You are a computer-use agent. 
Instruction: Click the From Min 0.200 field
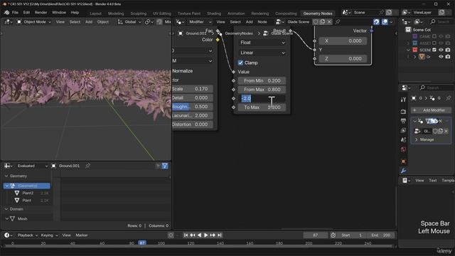(262, 80)
